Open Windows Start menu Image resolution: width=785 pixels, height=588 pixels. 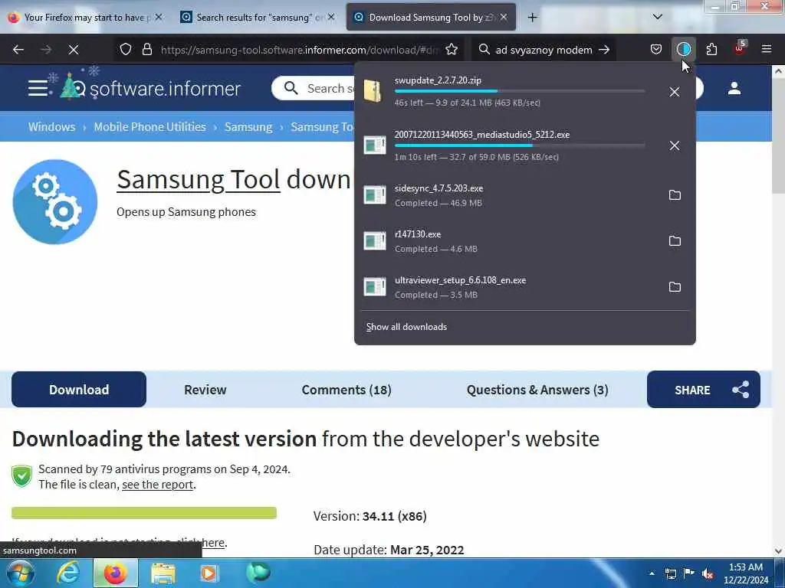(x=20, y=573)
